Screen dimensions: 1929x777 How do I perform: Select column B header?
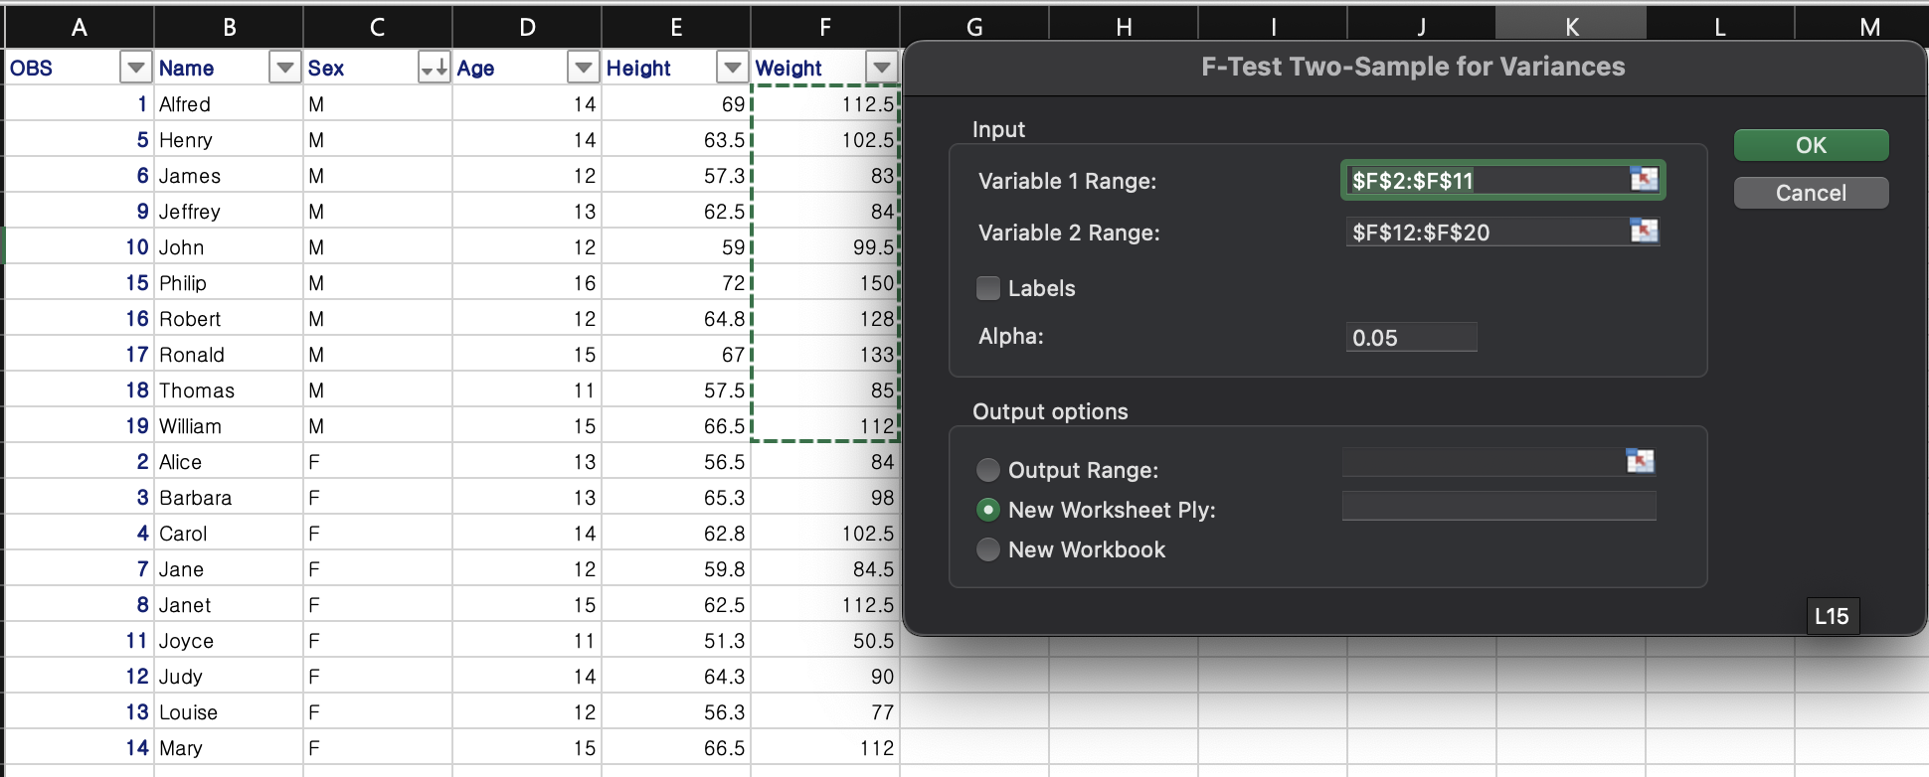[x=229, y=27]
